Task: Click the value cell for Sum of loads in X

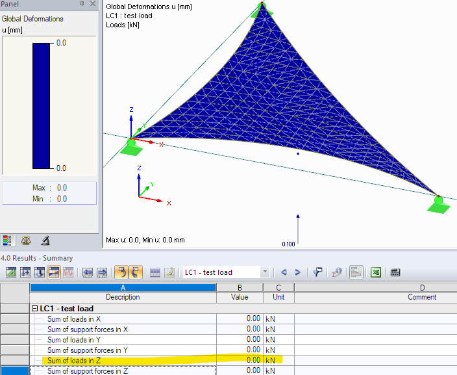Action: (x=240, y=318)
